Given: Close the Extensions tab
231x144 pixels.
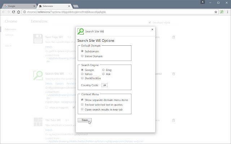Looking at the screenshot, I should coord(69,6).
